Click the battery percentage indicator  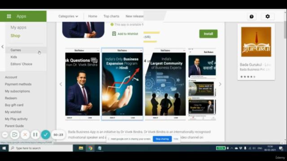pyautogui.click(x=221, y=148)
